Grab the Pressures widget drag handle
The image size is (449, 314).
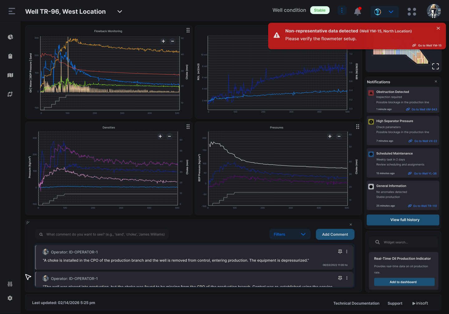point(358,127)
